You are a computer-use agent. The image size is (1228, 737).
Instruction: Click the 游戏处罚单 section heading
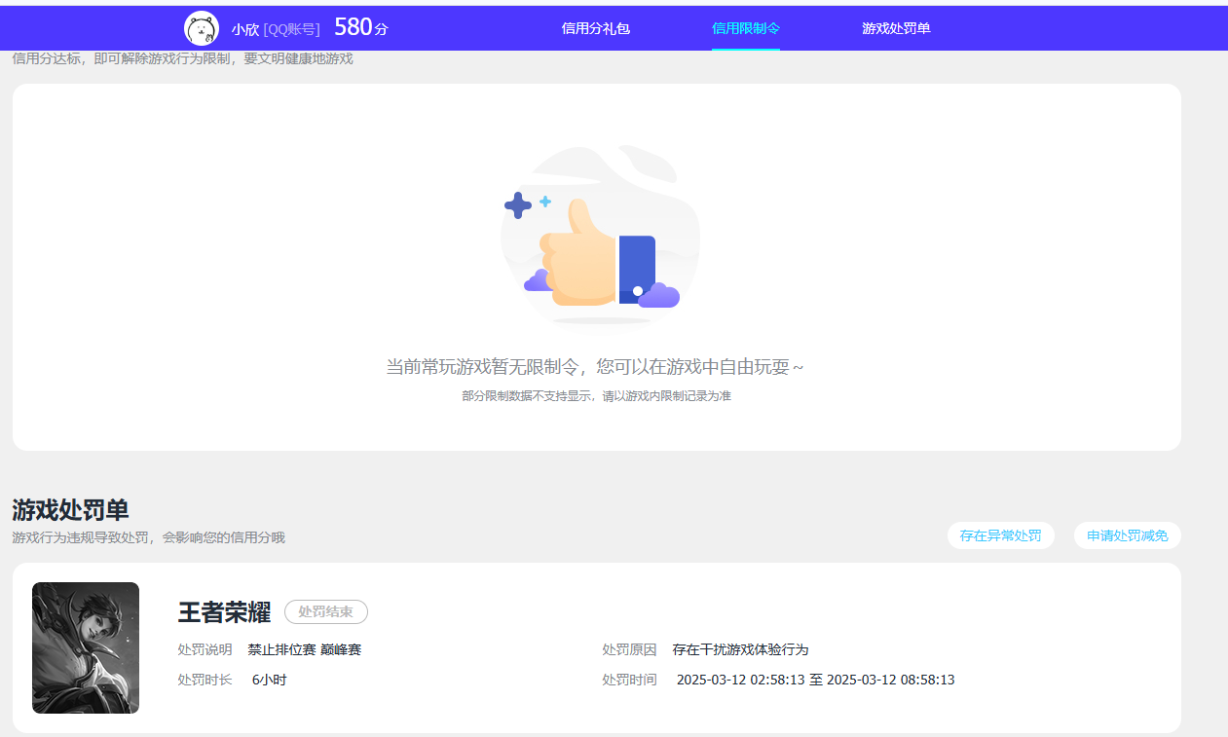tap(70, 509)
